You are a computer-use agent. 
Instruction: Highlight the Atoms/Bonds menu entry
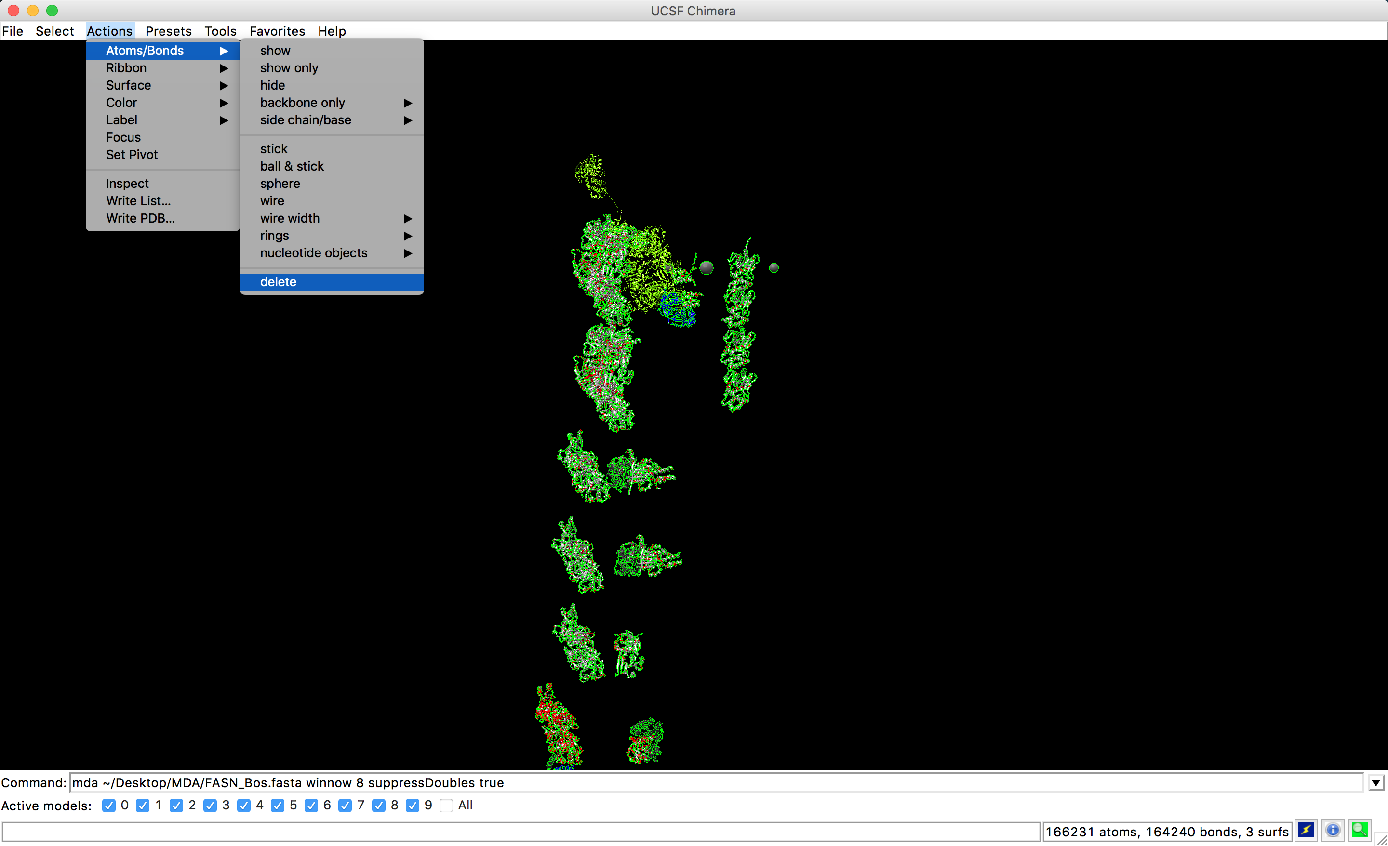(163, 51)
